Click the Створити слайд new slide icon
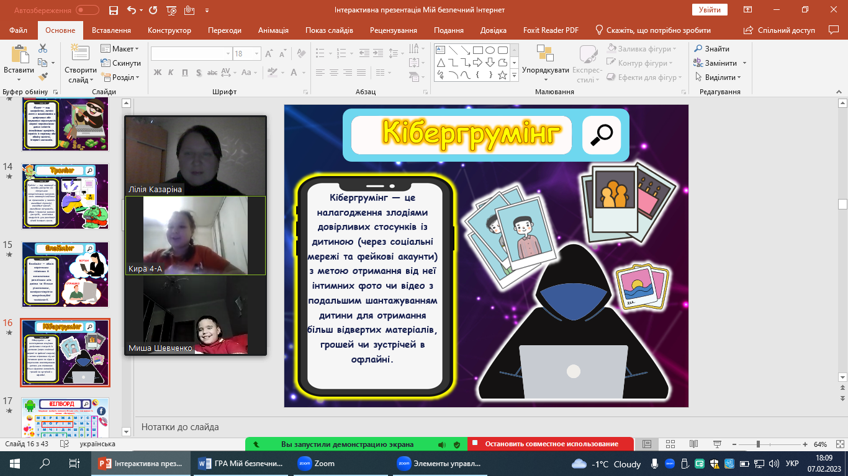This screenshot has height=476, width=848. tap(80, 53)
